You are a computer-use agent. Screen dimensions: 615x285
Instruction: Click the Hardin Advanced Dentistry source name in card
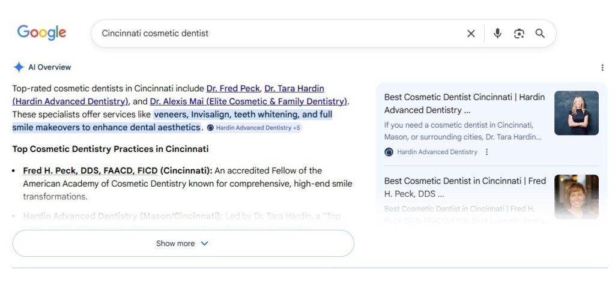coord(437,152)
